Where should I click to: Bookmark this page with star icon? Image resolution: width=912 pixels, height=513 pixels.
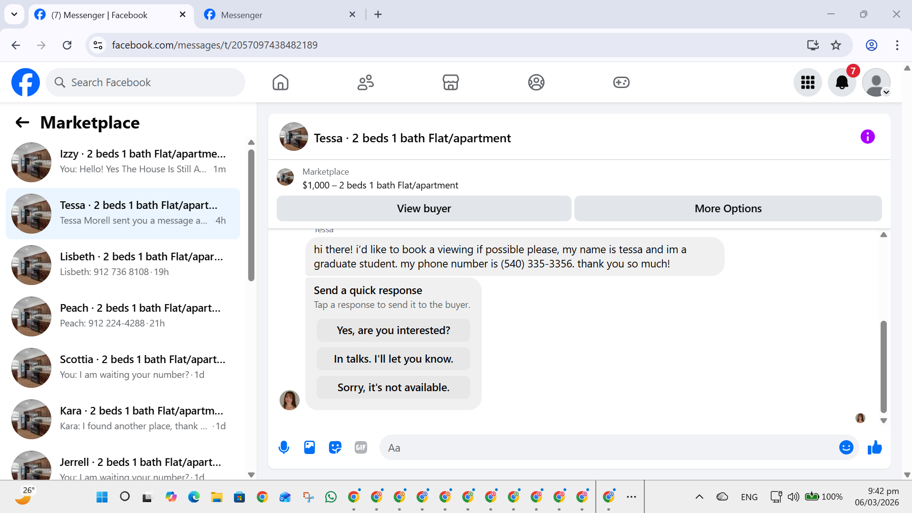pos(835,45)
